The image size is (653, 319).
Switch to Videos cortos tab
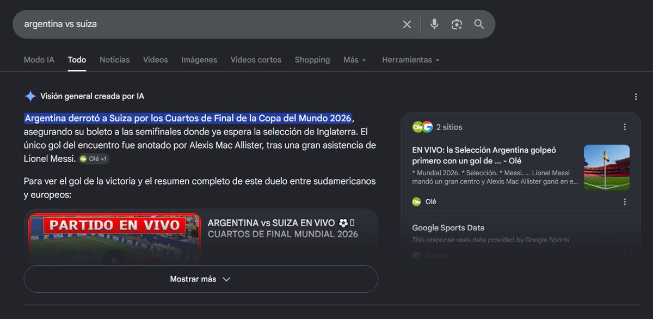pos(256,60)
